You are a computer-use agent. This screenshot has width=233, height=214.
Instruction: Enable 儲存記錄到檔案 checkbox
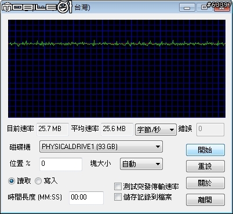tap(118, 197)
